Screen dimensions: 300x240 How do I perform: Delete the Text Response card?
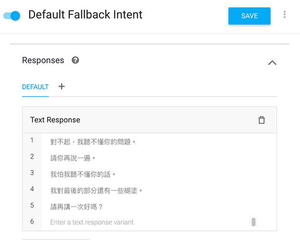pos(261,120)
